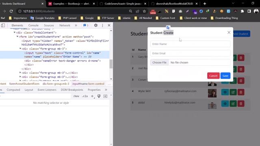Click the blue Save button
The height and width of the screenshot is (146, 260).
[225, 76]
